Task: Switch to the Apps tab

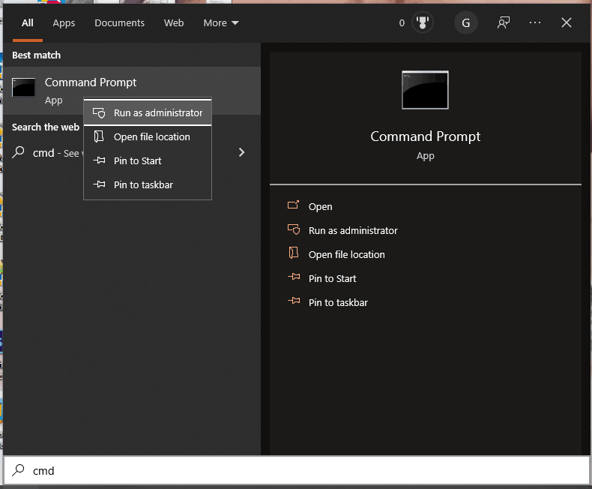Action: (64, 23)
